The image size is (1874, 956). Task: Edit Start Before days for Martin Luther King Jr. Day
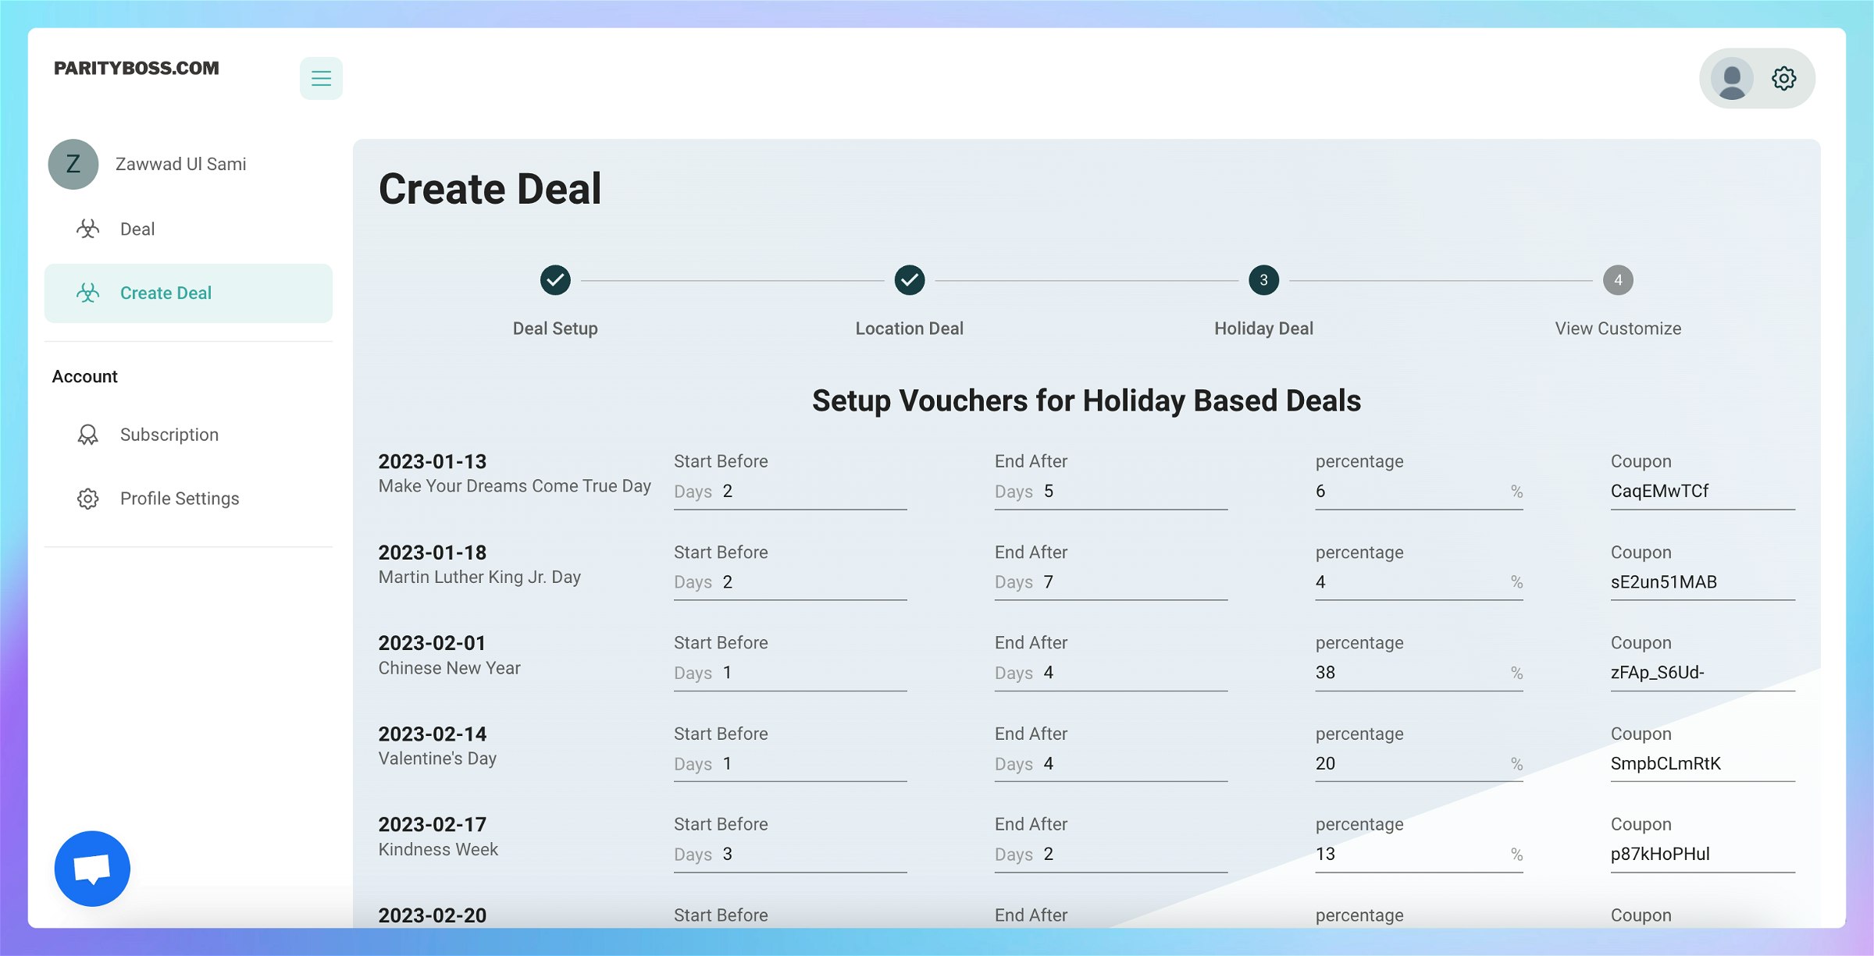tap(812, 582)
